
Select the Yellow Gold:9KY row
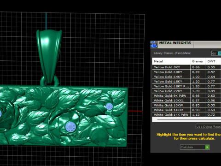[x=186, y=67]
